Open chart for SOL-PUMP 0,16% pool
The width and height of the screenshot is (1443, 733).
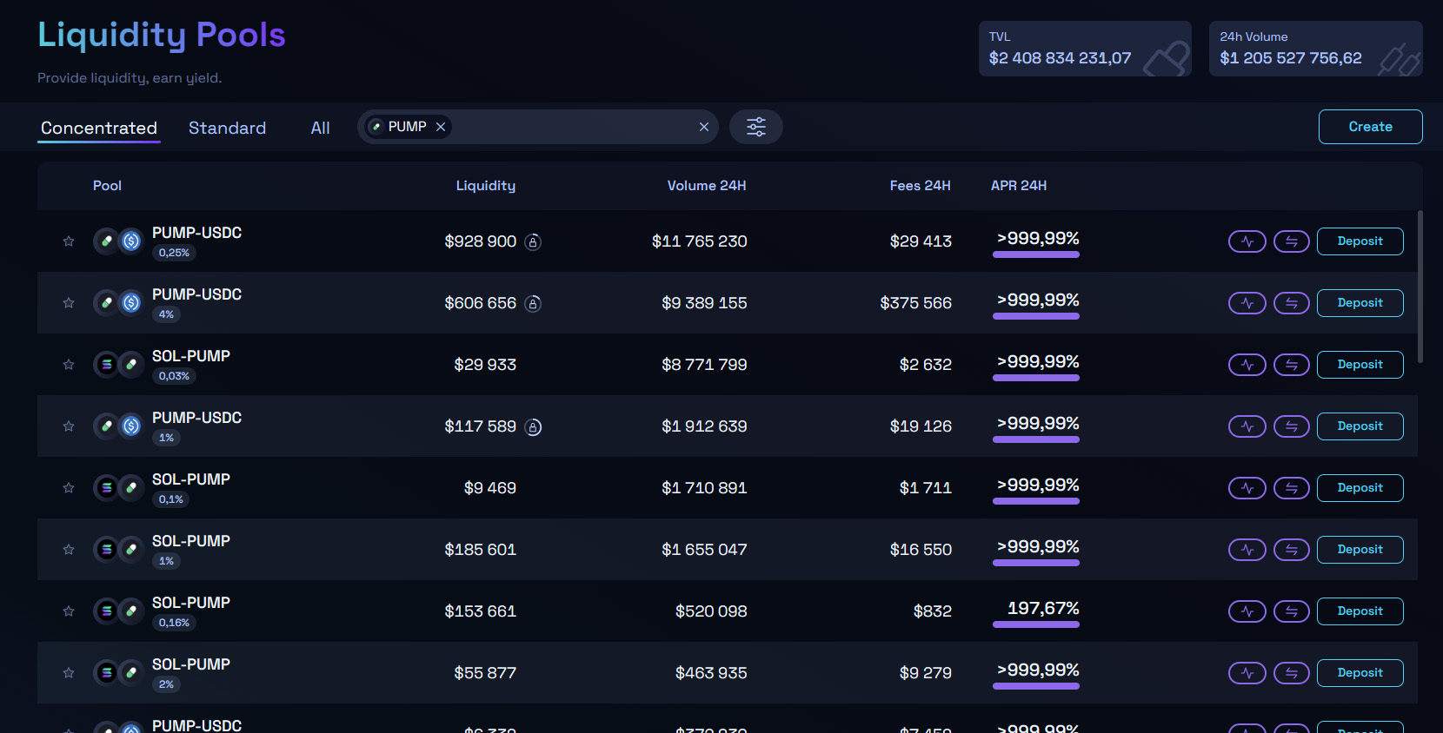(1247, 611)
